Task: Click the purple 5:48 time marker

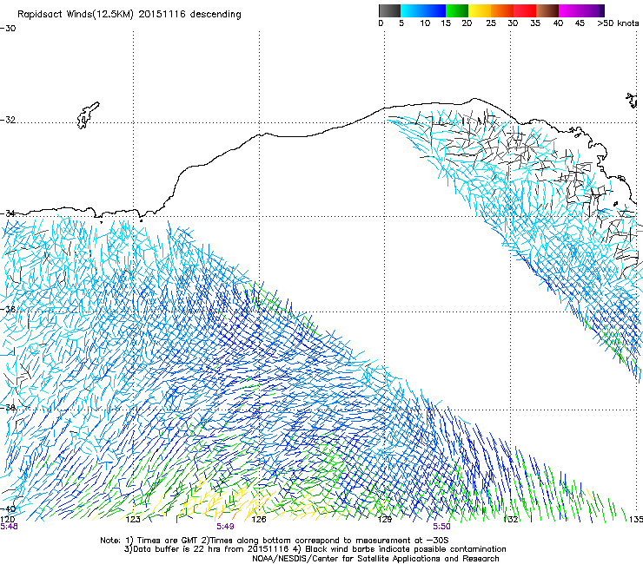Action: 9,527
